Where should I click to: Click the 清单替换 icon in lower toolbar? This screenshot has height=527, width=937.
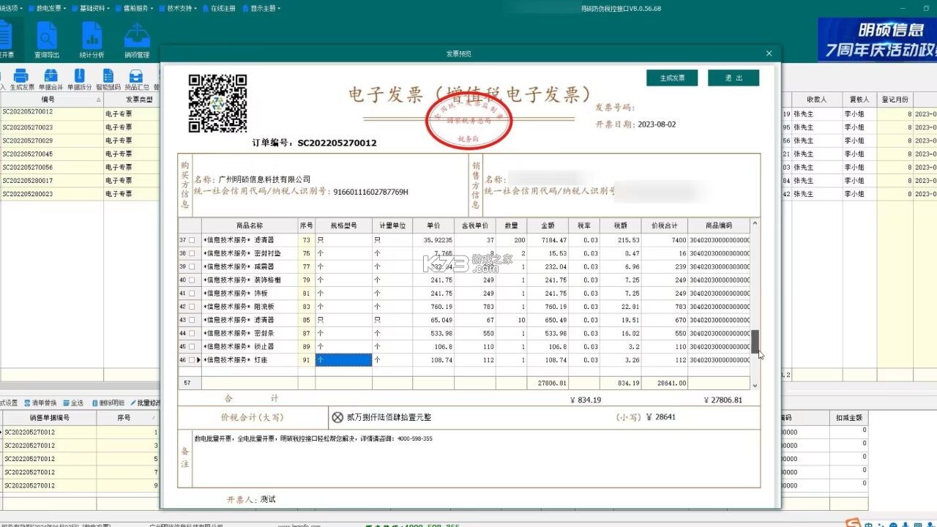[x=27, y=403]
